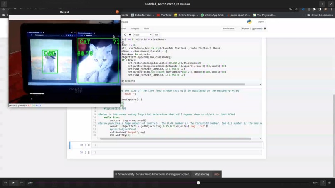Click the Python logo icon
Viewport: 335px width, 188px height.
249,22
